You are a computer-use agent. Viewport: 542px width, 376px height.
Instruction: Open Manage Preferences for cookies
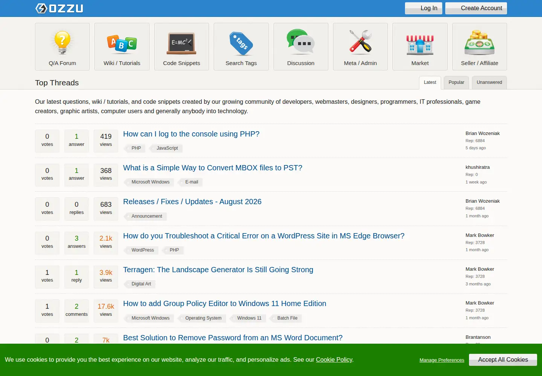tap(442, 360)
